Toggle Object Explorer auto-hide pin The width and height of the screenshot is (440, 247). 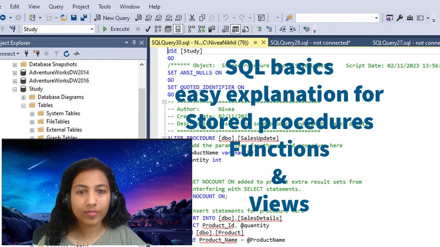pyautogui.click(x=134, y=43)
